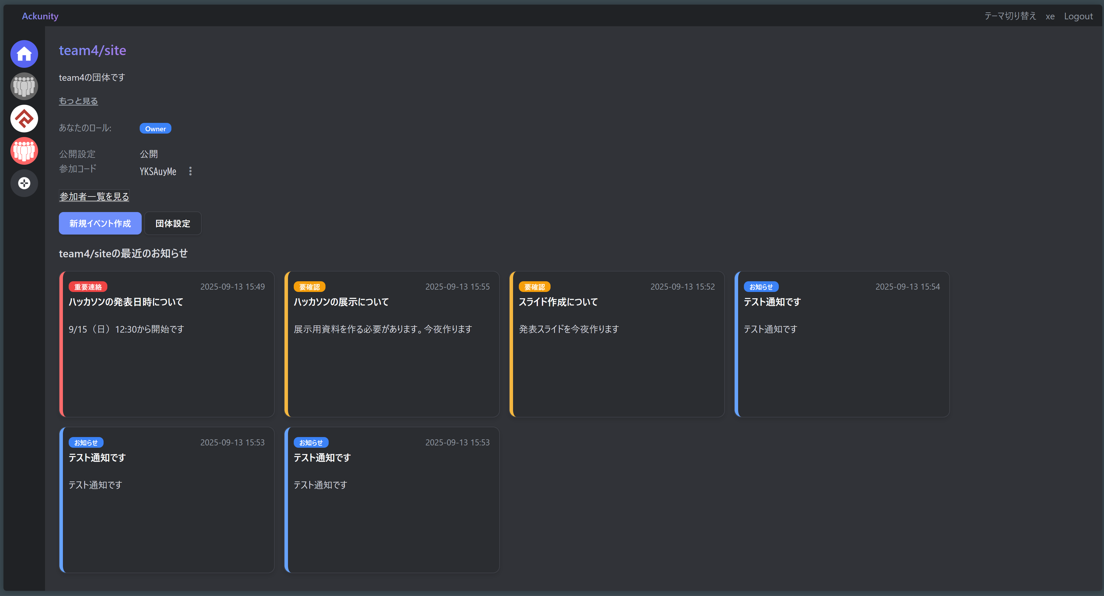The image size is (1104, 596).
Task: Open the スライド作成について announcement card
Action: (558, 302)
